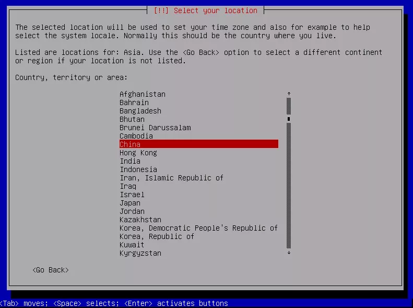Viewport: 413px width, 308px height.
Task: Select Afghanistan from the country list
Action: (x=143, y=94)
